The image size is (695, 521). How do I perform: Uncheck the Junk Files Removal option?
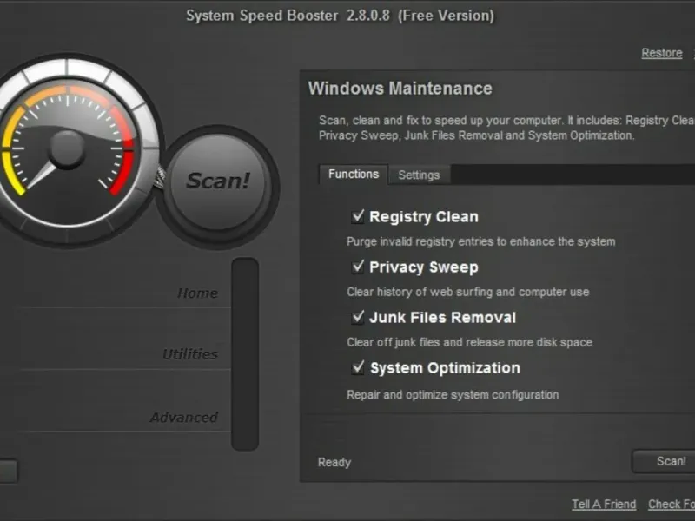(357, 317)
